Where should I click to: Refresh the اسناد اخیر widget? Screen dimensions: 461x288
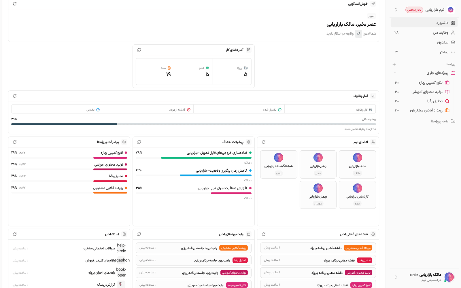(15, 234)
